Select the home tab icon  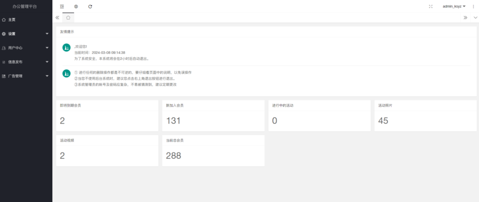(68, 18)
